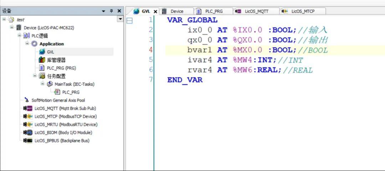385x171 pixels.
Task: Collapse the 任务配置 tree node
Action: [35, 76]
